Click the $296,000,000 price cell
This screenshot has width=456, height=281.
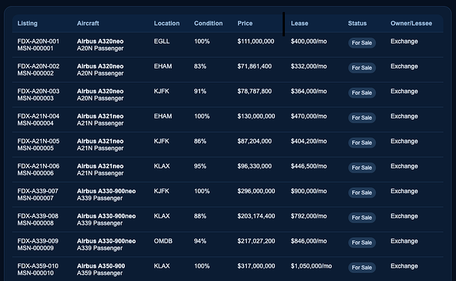256,191
